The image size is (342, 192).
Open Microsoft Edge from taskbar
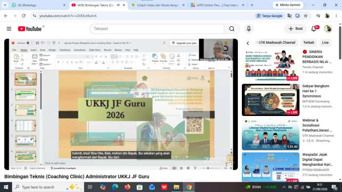point(115,187)
